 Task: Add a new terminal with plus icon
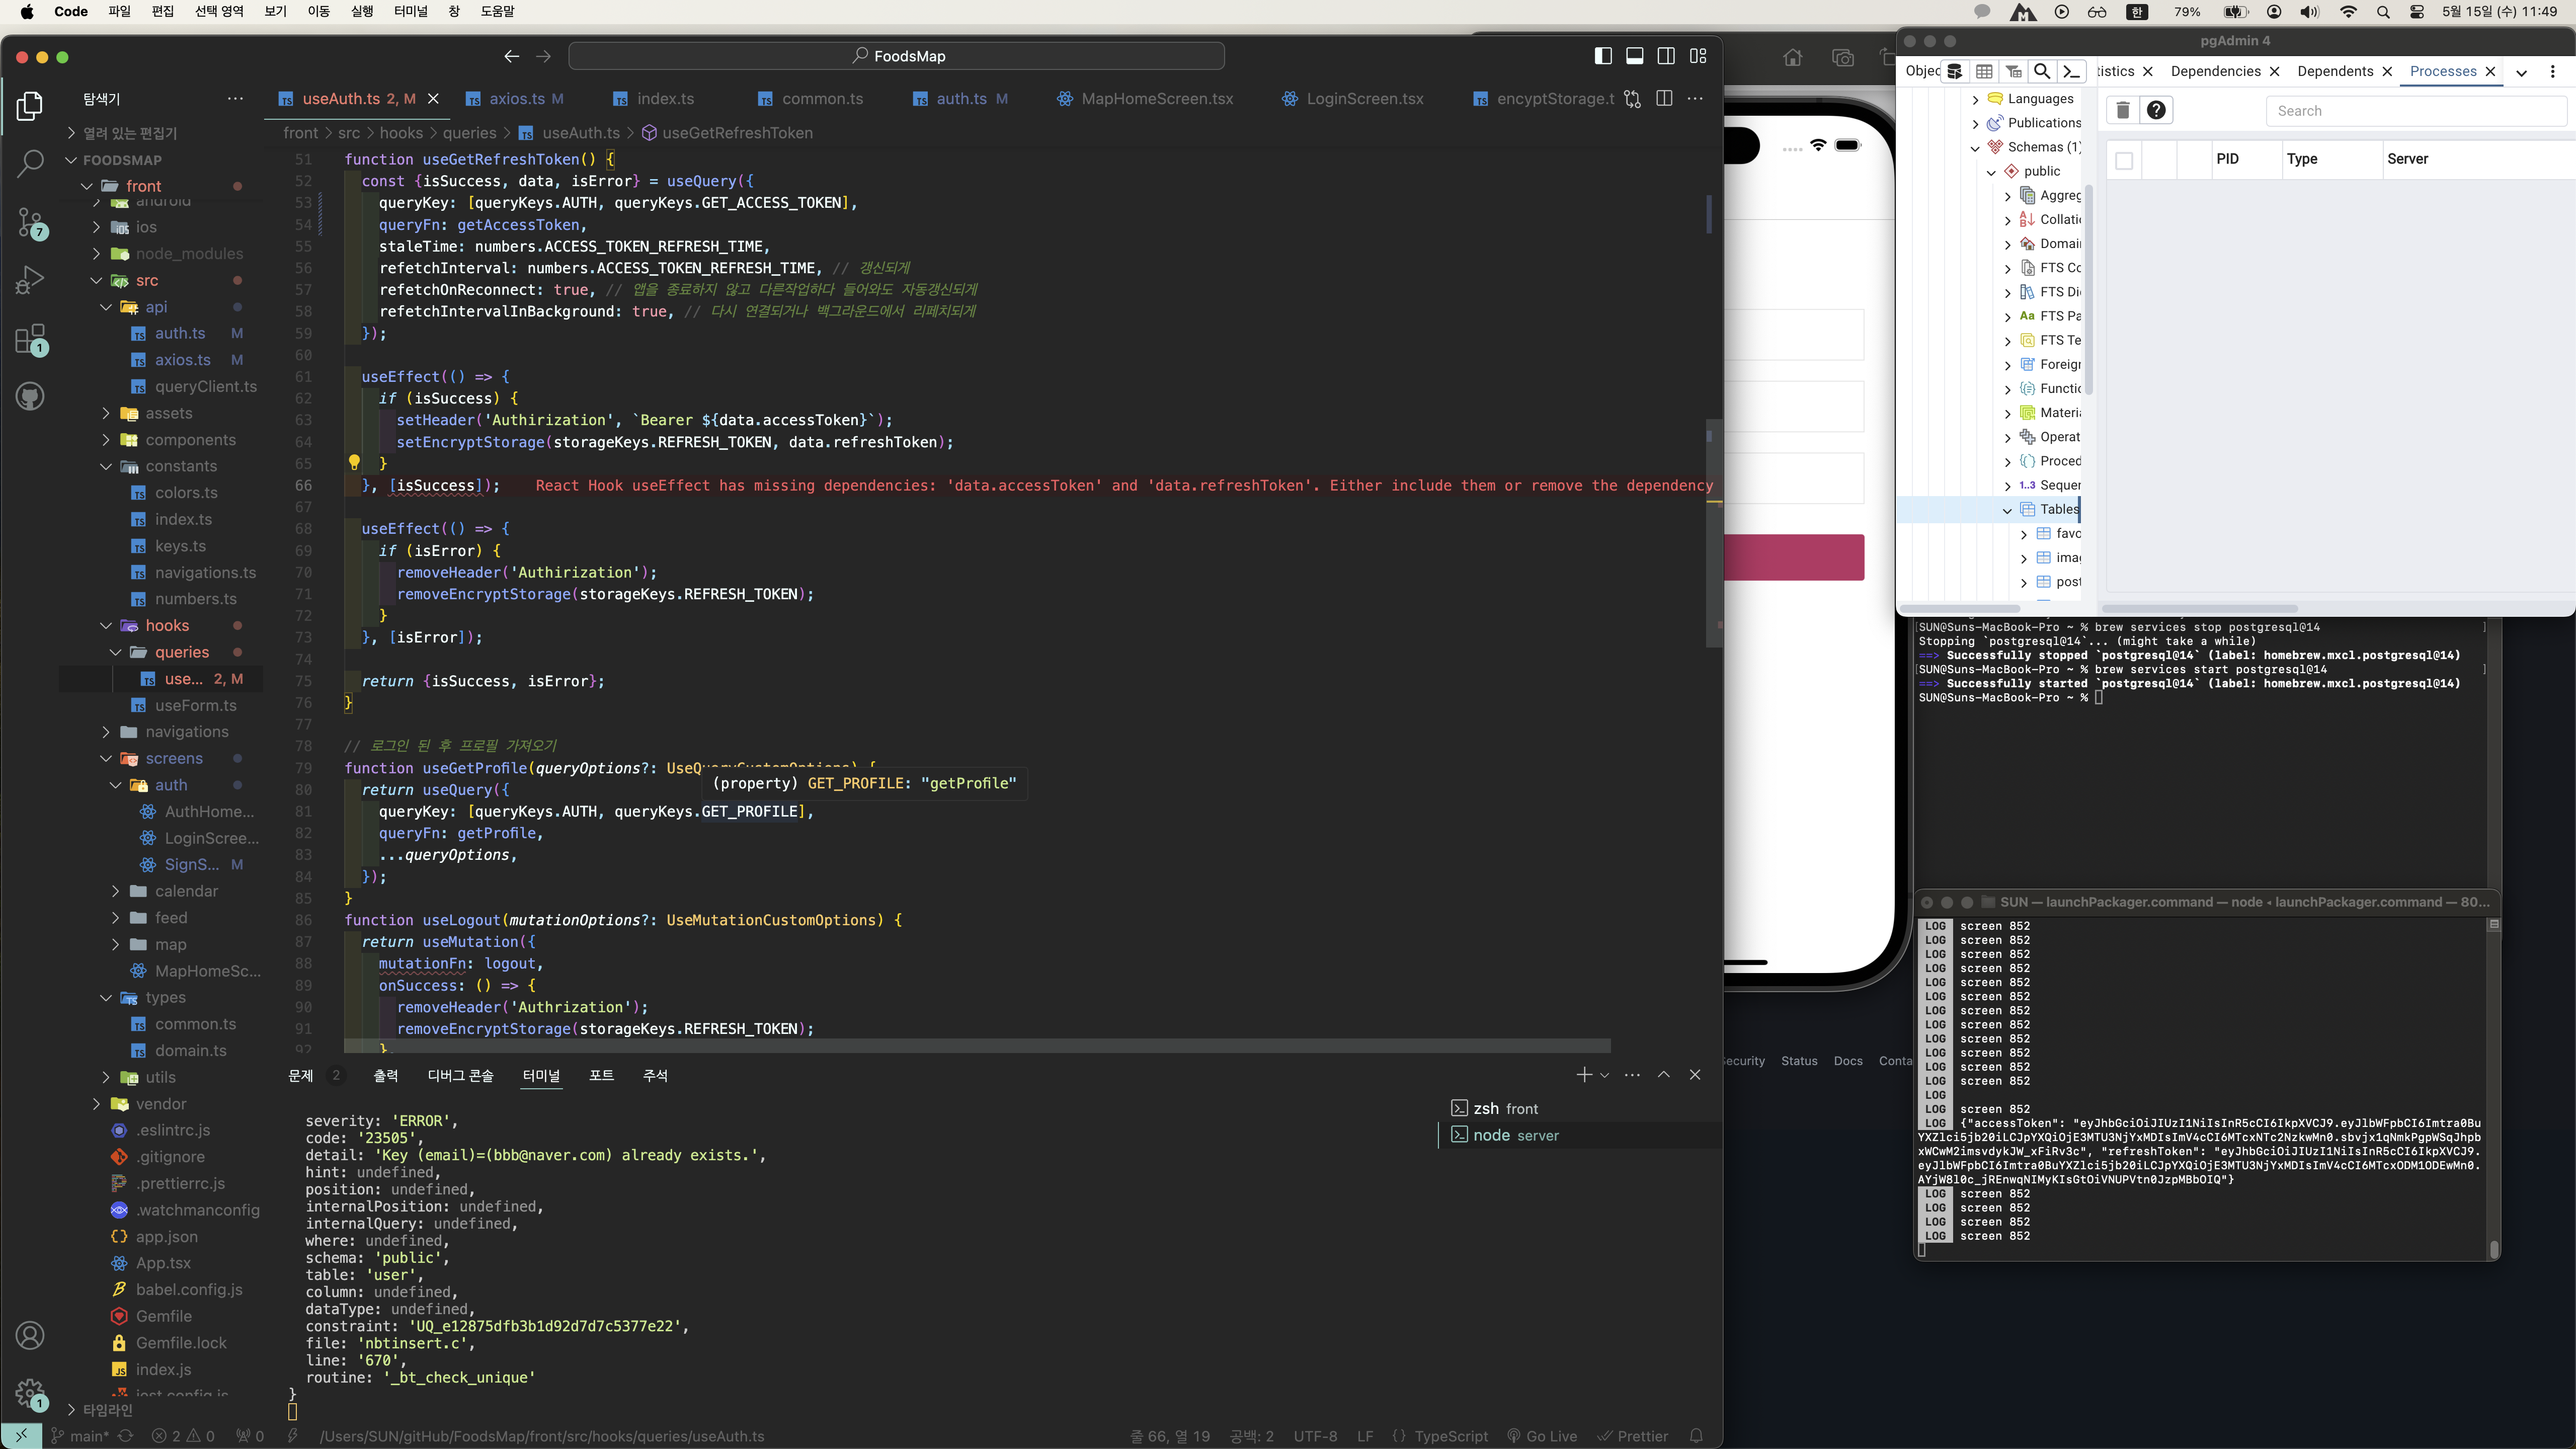tap(1583, 1075)
